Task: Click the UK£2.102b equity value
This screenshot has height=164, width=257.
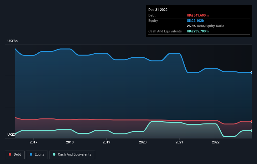Action: [195, 21]
